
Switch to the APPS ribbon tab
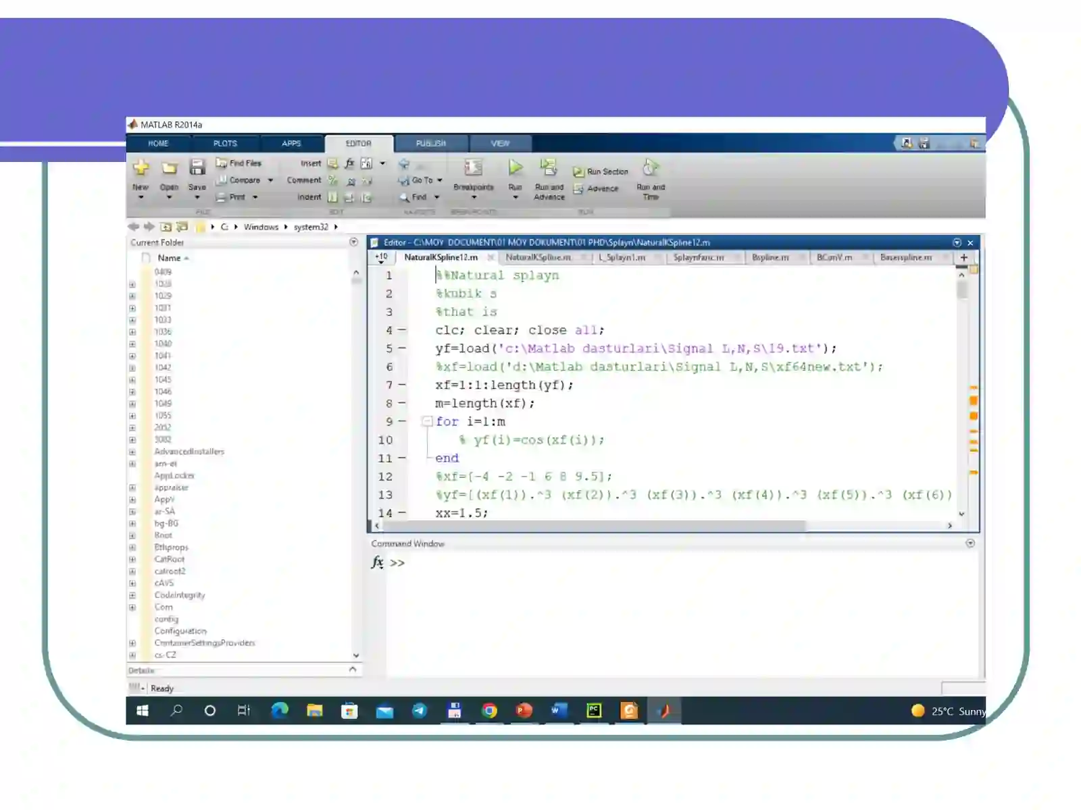click(x=291, y=143)
